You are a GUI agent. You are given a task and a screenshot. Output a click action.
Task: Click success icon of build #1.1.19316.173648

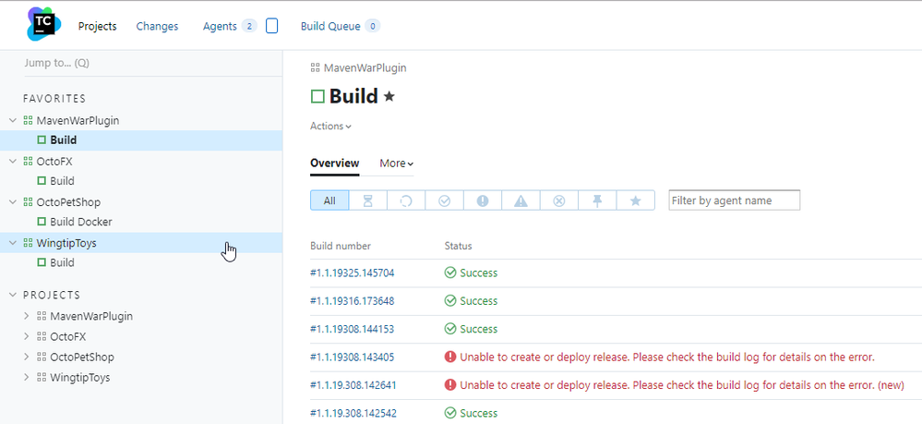(450, 301)
